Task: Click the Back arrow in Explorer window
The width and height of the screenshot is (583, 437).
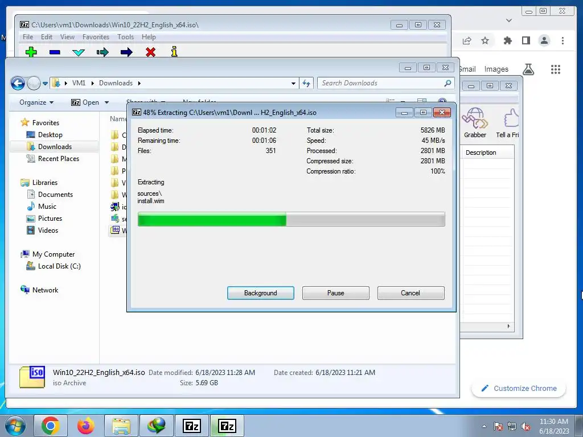Action: click(18, 83)
